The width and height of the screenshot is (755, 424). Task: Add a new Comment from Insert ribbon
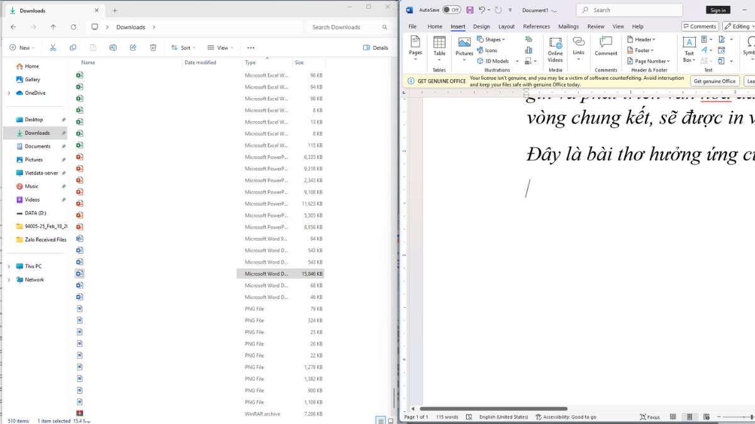pyautogui.click(x=606, y=46)
